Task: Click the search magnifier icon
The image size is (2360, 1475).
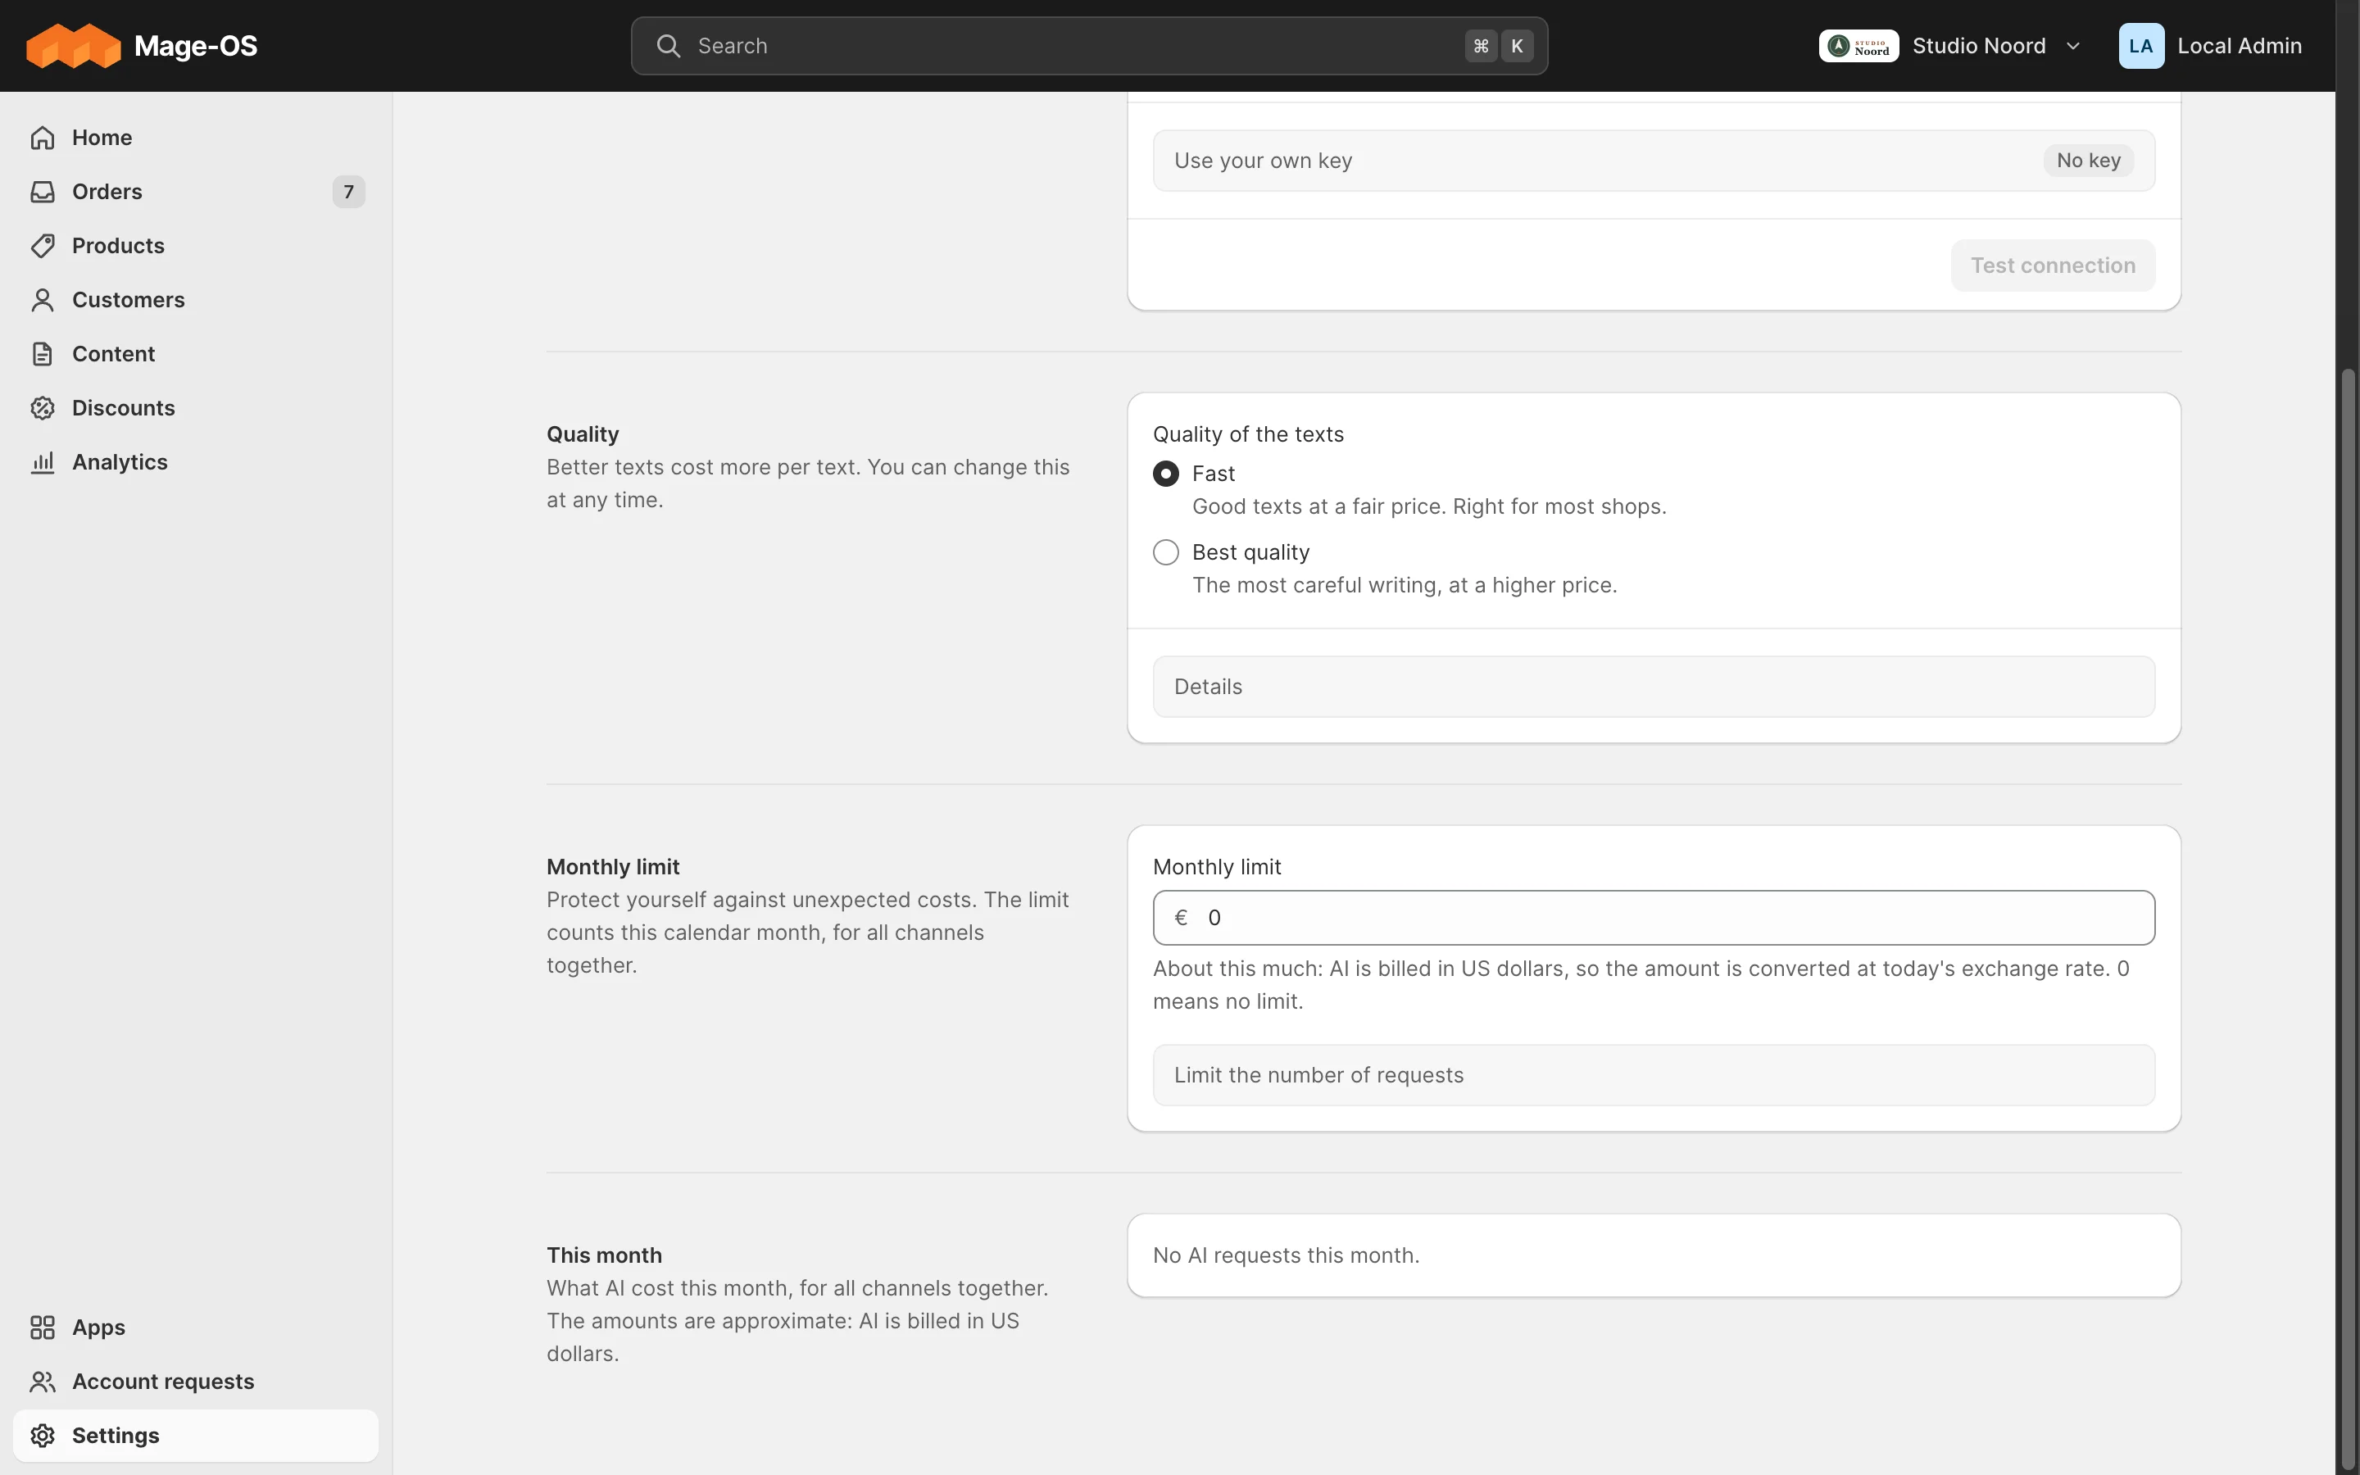Action: click(668, 46)
